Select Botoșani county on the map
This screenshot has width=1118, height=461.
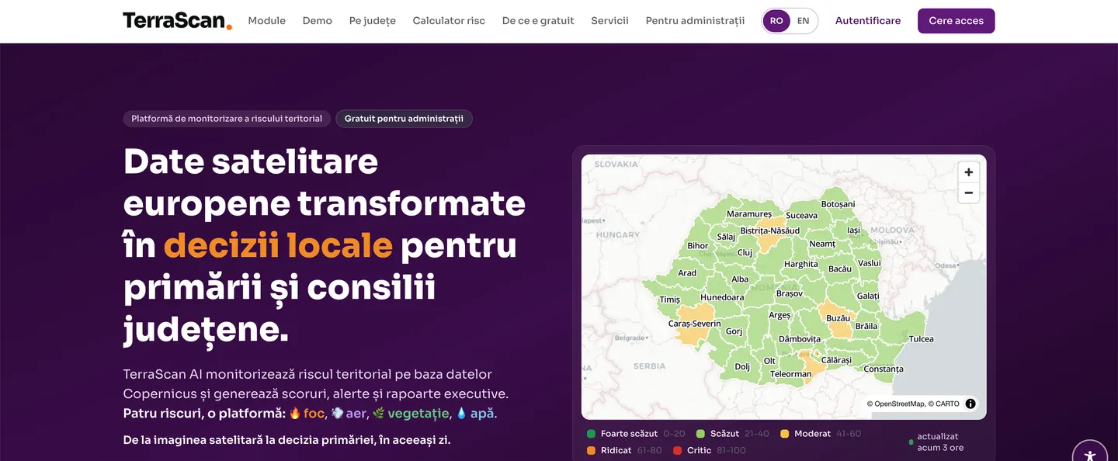click(x=838, y=205)
